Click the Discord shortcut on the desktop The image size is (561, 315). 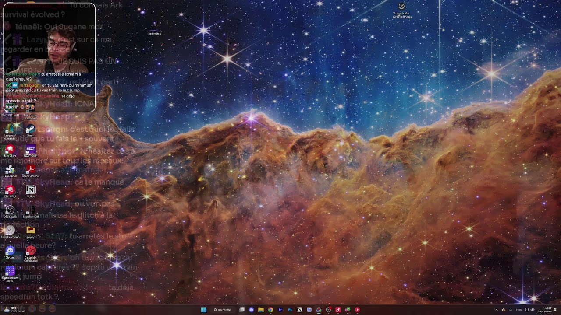click(x=10, y=252)
